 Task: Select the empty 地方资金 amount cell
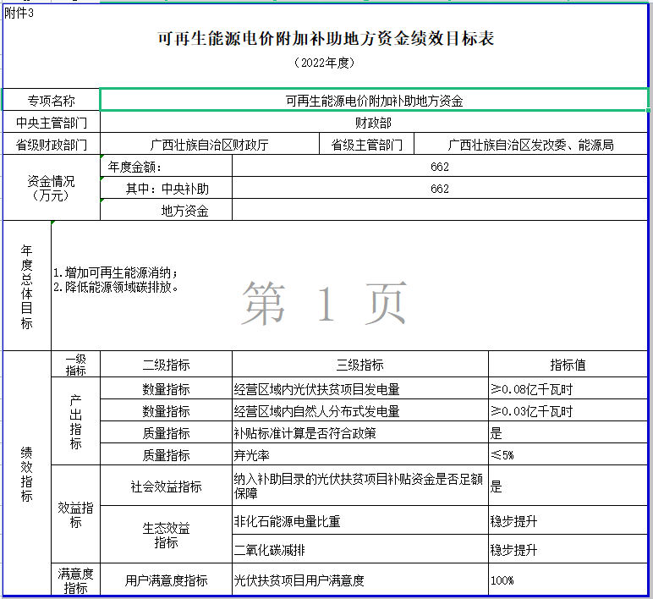[x=440, y=211]
